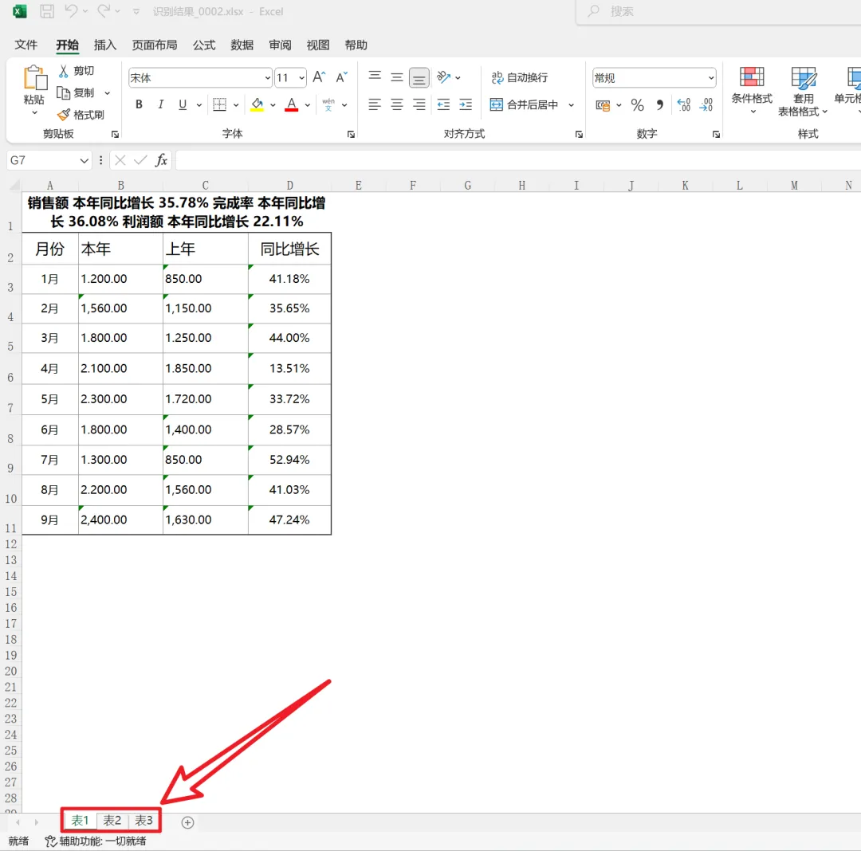Click Merge & Center (合并后居中) button
861x851 pixels.
tap(524, 104)
